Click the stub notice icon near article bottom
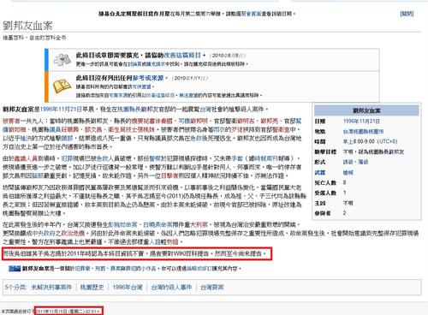This screenshot has height=315, width=428. click(x=15, y=269)
